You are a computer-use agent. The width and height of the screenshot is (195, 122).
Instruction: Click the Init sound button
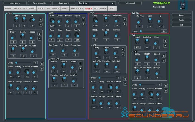130,3
